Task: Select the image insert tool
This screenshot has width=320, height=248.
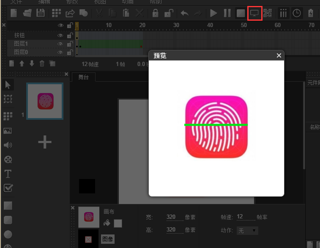Action: coord(8,131)
